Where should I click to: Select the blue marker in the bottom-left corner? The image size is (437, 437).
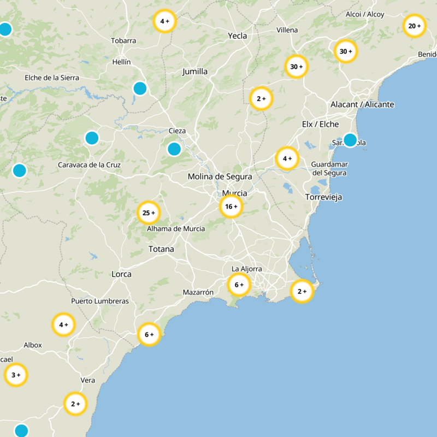(x=21, y=431)
